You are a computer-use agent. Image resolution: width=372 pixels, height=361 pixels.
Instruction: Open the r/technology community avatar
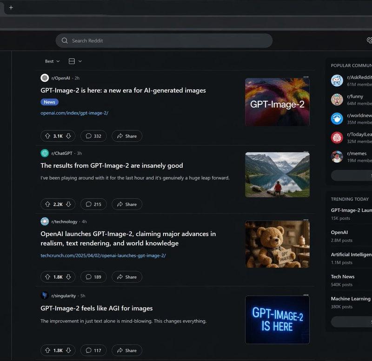(x=45, y=222)
